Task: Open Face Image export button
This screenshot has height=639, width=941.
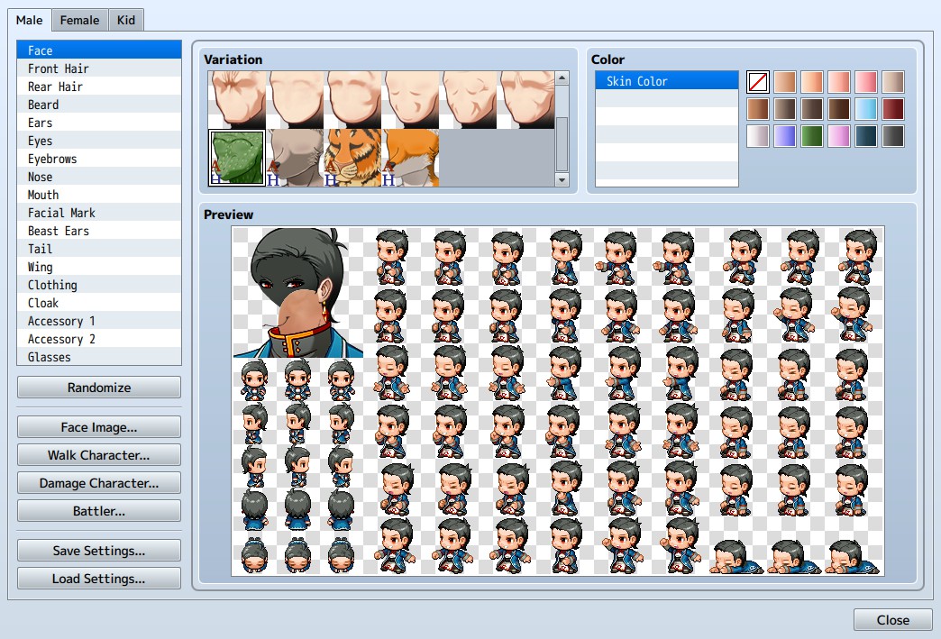Action: pyautogui.click(x=99, y=426)
